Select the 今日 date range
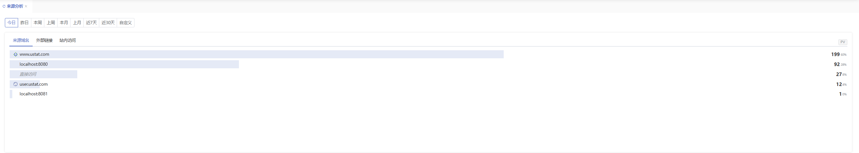The image size is (859, 153). pos(11,23)
